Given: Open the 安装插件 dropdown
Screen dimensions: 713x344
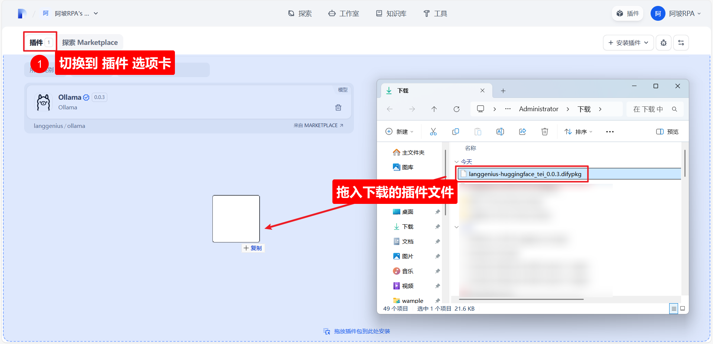Looking at the screenshot, I should [628, 43].
